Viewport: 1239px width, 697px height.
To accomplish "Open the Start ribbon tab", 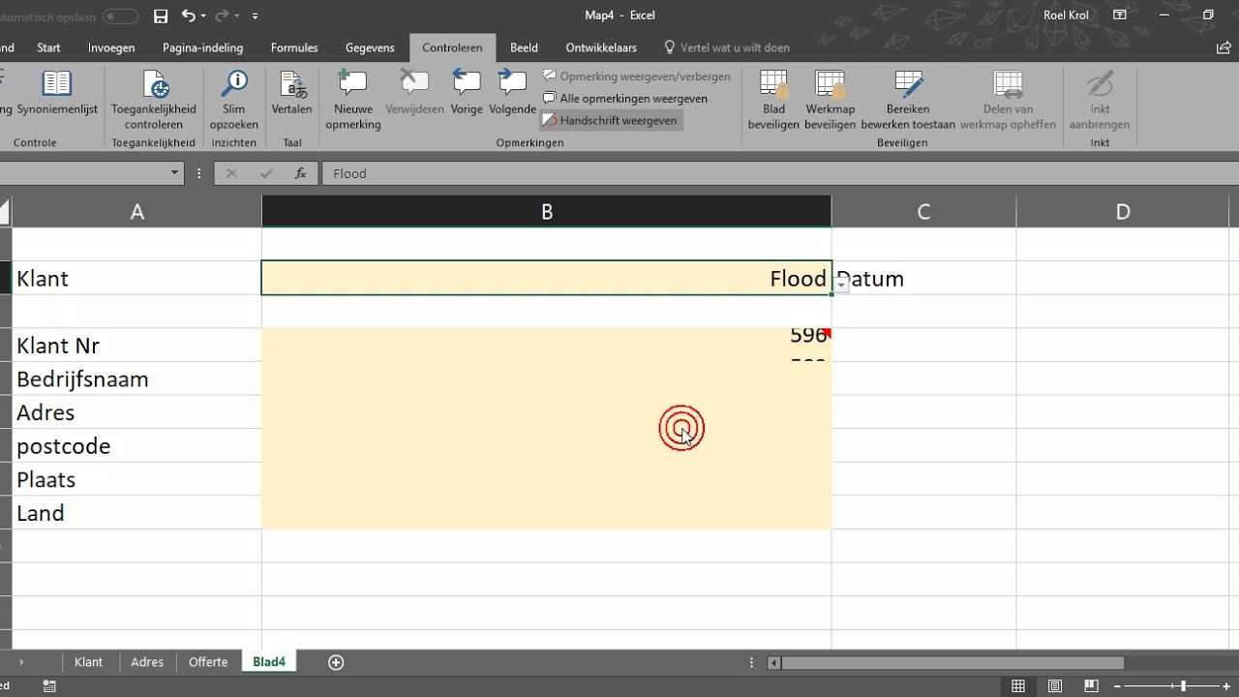I will [48, 47].
